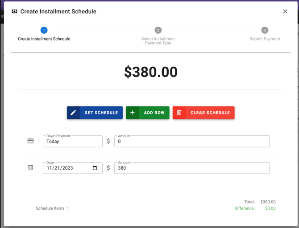The height and width of the screenshot is (228, 299).
Task: Delete the installment row with trash icon
Action: [x=30, y=168]
